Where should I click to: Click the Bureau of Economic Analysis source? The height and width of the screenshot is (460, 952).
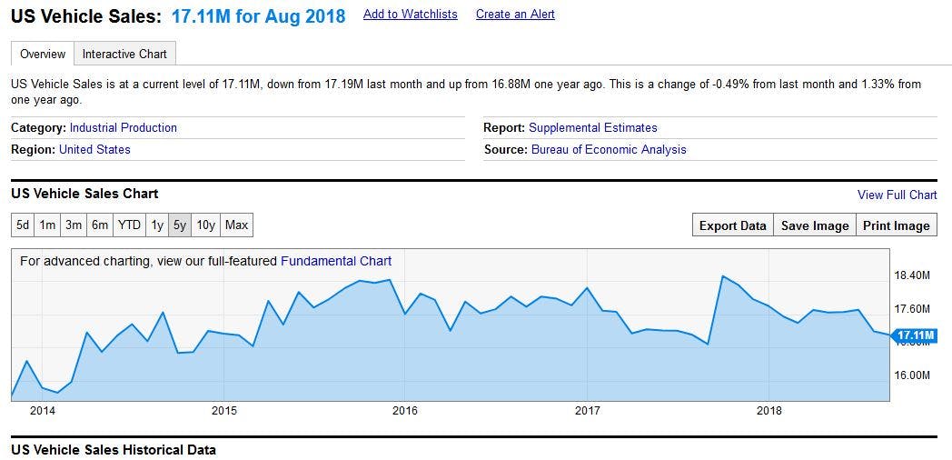(x=609, y=150)
